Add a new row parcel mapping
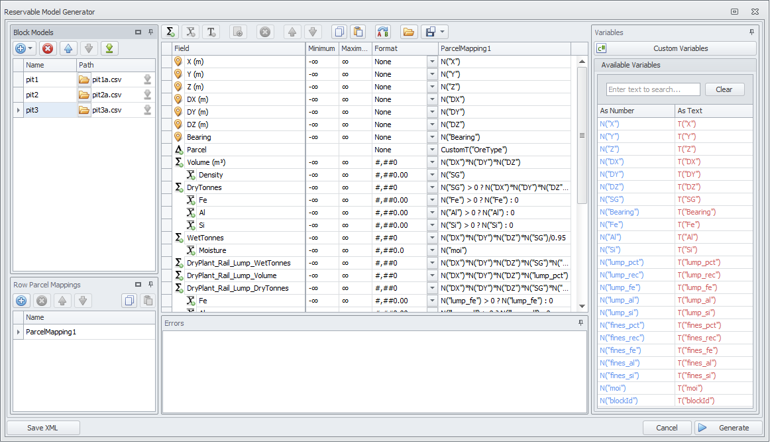Image resolution: width=770 pixels, height=443 pixels. pyautogui.click(x=21, y=301)
